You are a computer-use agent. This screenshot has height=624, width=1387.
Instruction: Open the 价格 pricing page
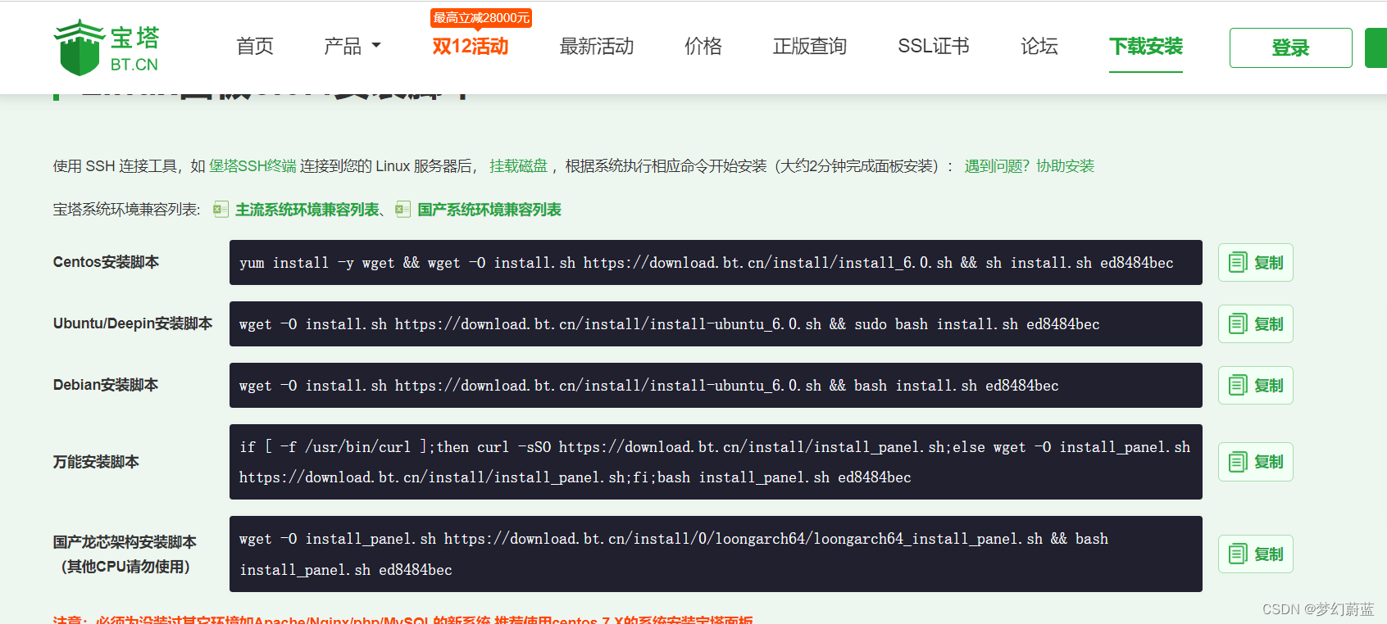click(703, 47)
